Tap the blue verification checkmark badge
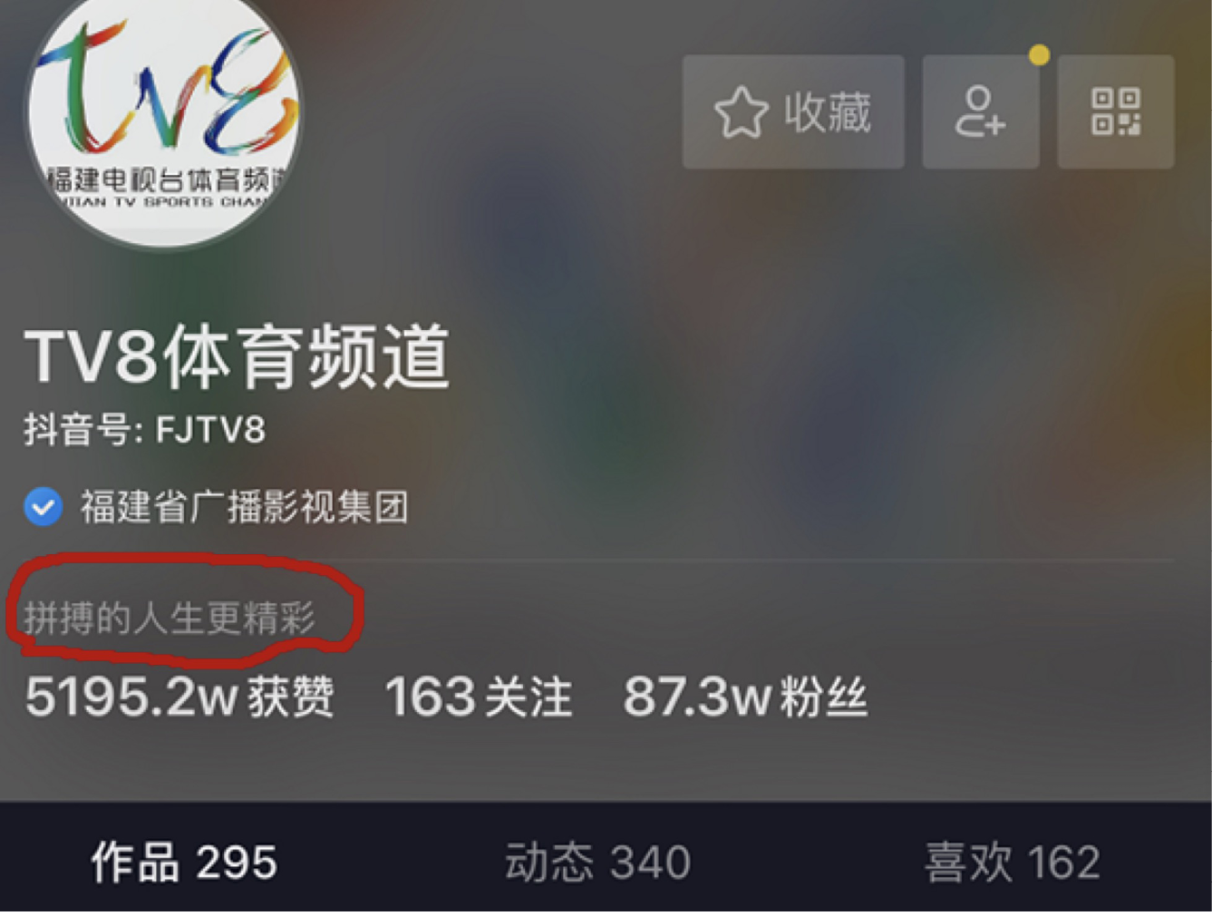This screenshot has height=916, width=1212. click(x=43, y=506)
